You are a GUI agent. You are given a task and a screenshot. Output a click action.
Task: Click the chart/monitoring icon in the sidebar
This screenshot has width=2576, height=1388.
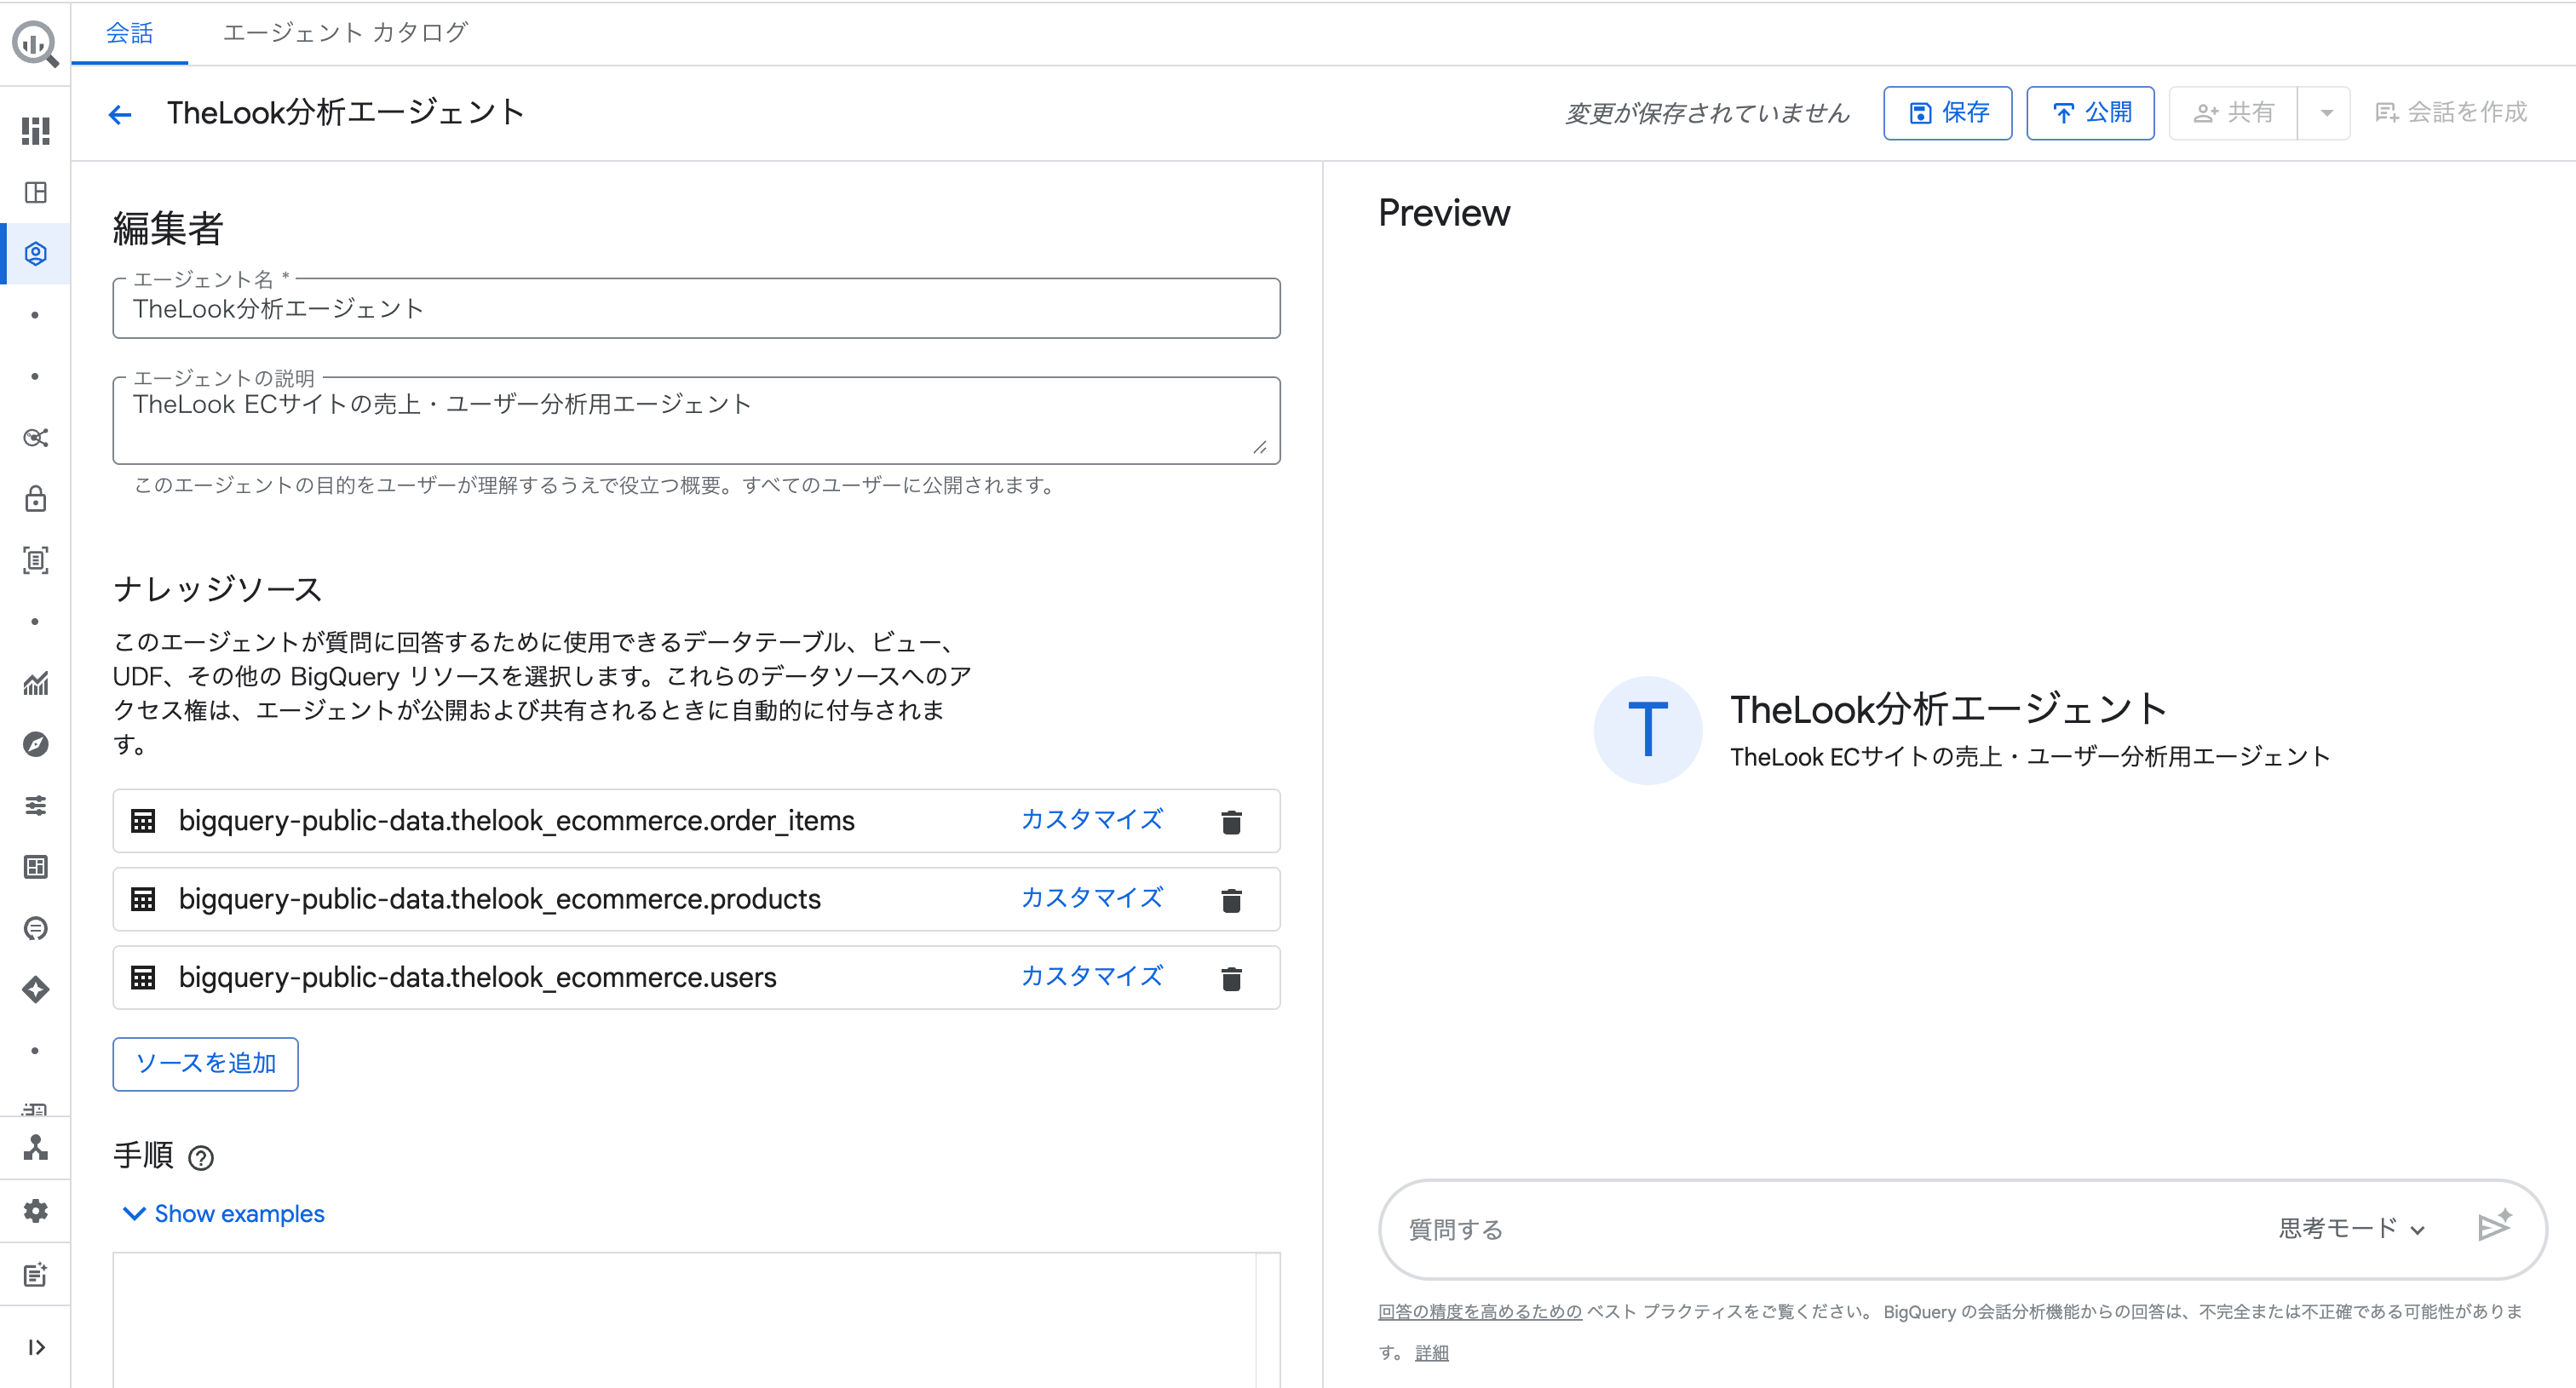pyautogui.click(x=35, y=684)
